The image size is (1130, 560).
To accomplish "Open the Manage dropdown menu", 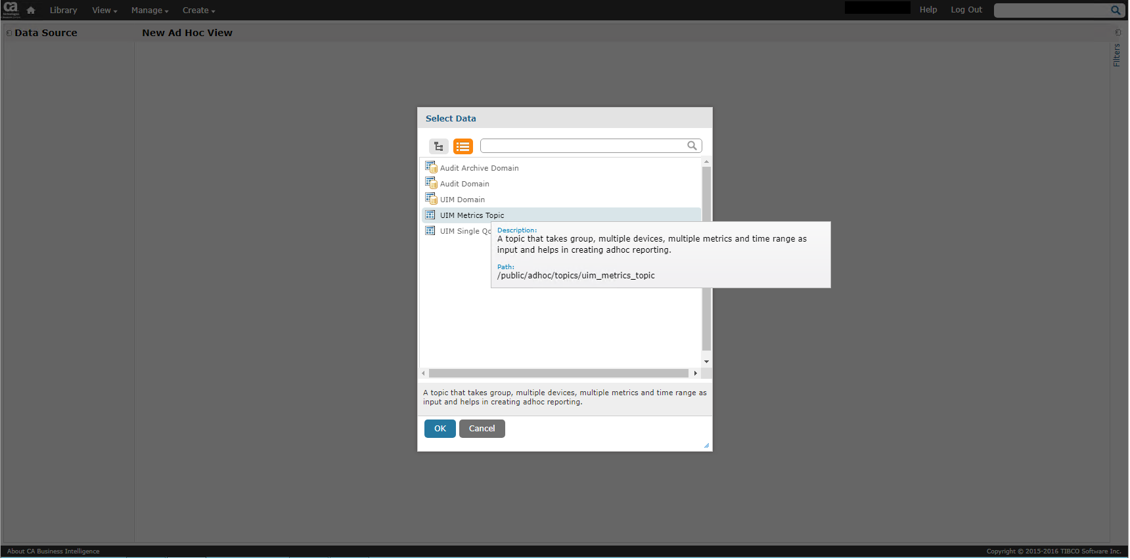I will click(x=150, y=11).
